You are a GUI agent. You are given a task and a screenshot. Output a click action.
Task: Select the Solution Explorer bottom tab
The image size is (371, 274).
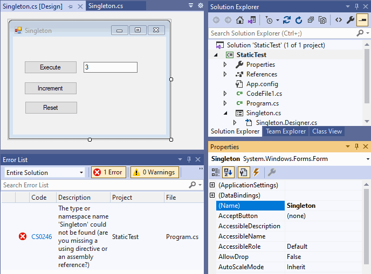(x=235, y=131)
